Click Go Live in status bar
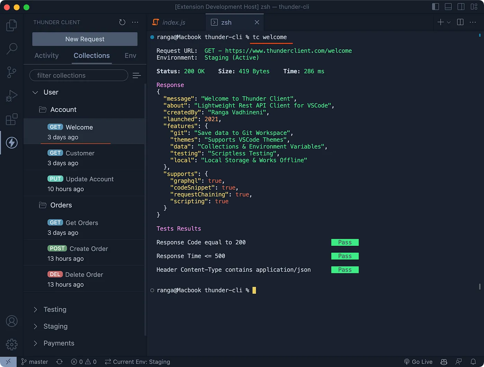 pos(418,361)
